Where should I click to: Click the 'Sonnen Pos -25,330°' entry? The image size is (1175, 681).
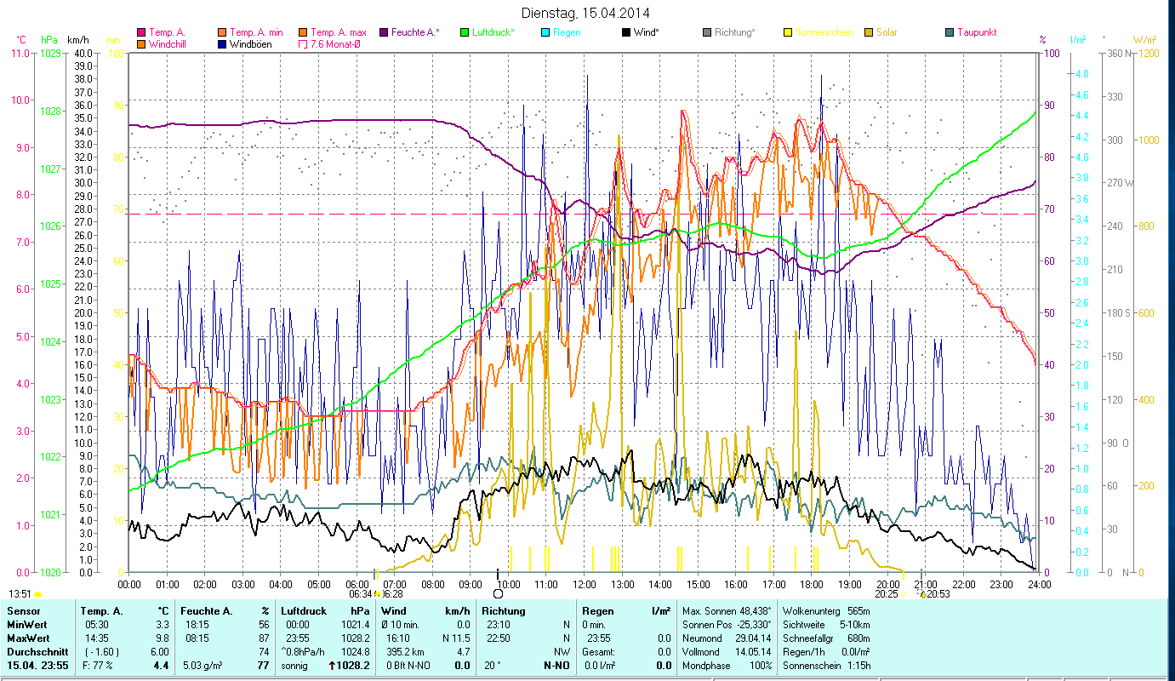click(x=727, y=625)
